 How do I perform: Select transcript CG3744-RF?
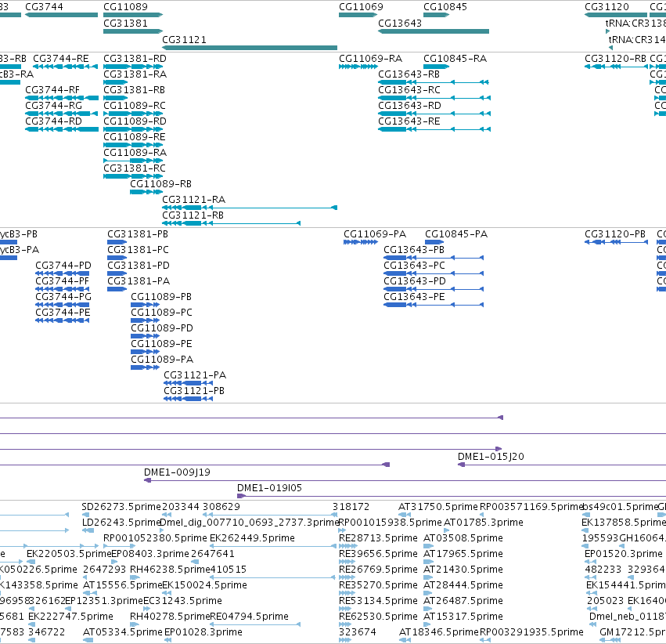pos(52,90)
